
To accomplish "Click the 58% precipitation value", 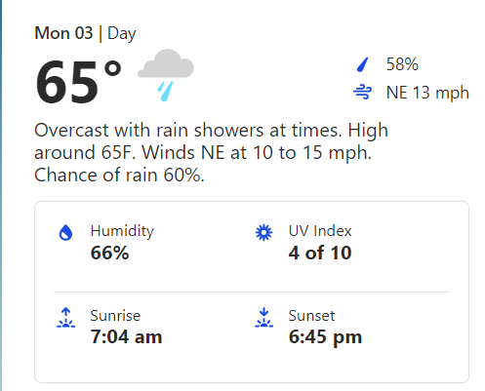I will click(402, 64).
